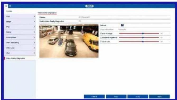Toggle the Color Cast checkbox

click(x=101, y=42)
